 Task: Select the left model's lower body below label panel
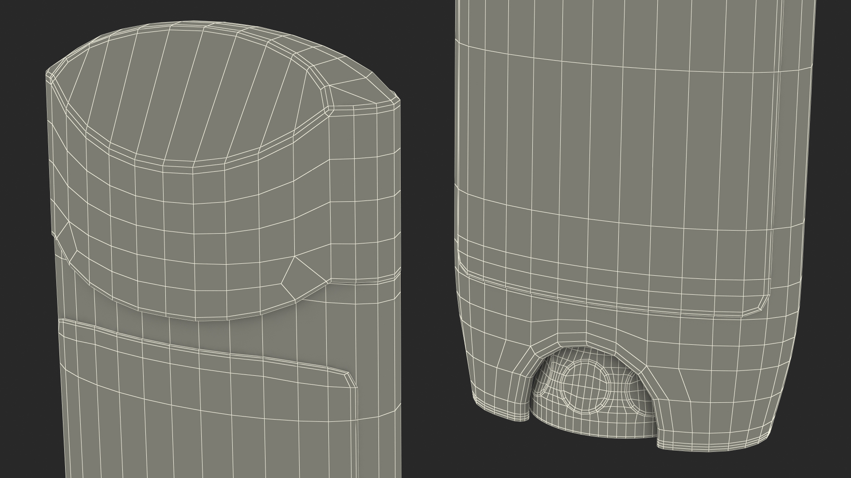point(199,443)
